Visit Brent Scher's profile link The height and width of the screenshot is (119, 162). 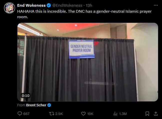[x=36, y=105]
